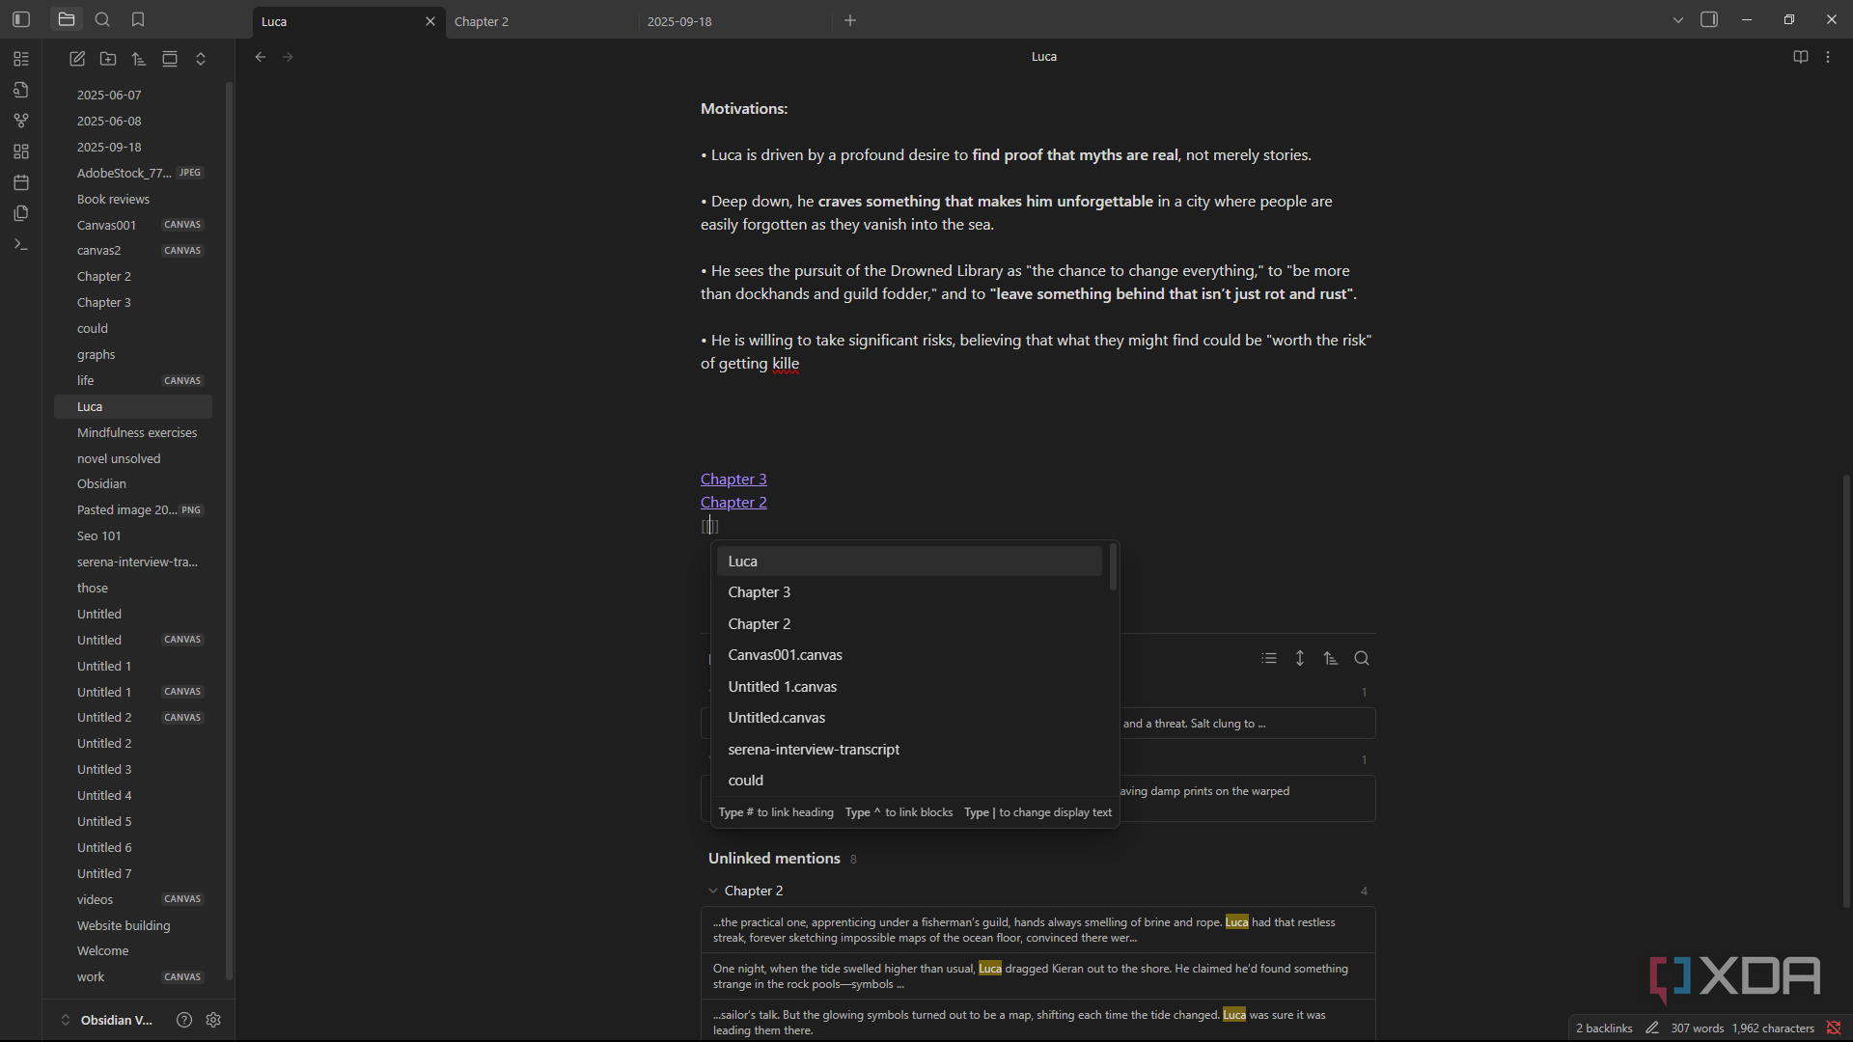
Task: Open today's daily note
Action: 21,182
